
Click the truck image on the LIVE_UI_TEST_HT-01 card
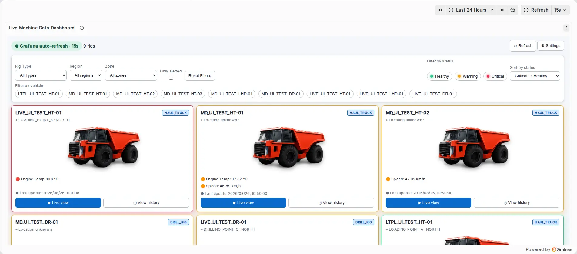[x=104, y=147]
